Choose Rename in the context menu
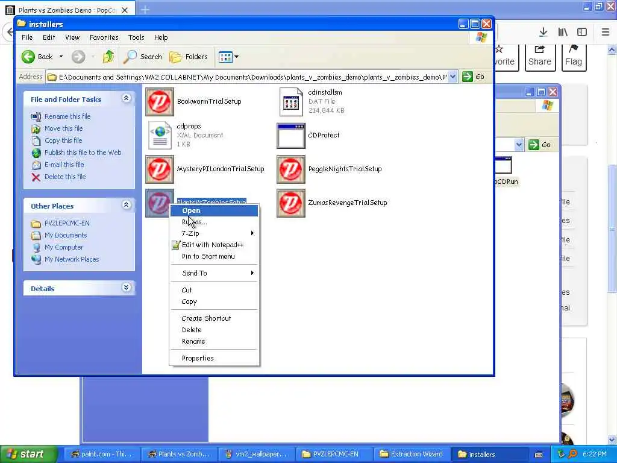The height and width of the screenshot is (463, 617). point(214,341)
